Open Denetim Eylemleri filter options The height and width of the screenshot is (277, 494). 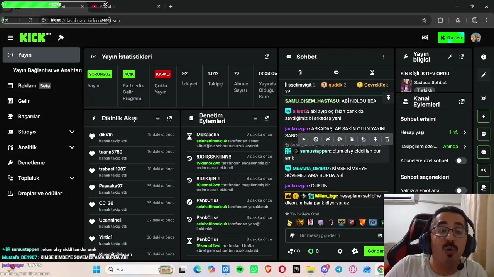pos(255,118)
